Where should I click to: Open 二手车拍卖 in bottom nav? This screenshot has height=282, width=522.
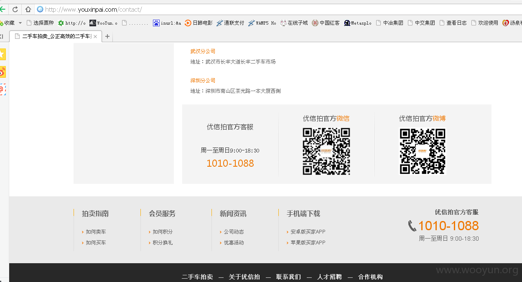click(197, 277)
